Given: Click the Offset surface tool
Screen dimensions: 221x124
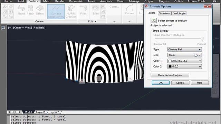Looking at the screenshot, I should coord(40,10).
